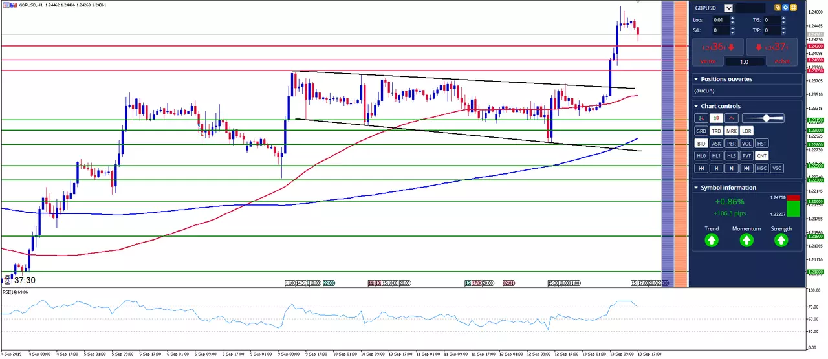Click the 1.22500 green price label
The height and width of the screenshot is (359, 828).
pyautogui.click(x=816, y=166)
